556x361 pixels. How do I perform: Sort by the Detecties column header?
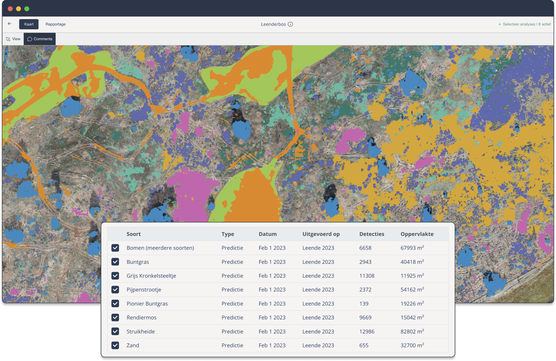point(372,234)
